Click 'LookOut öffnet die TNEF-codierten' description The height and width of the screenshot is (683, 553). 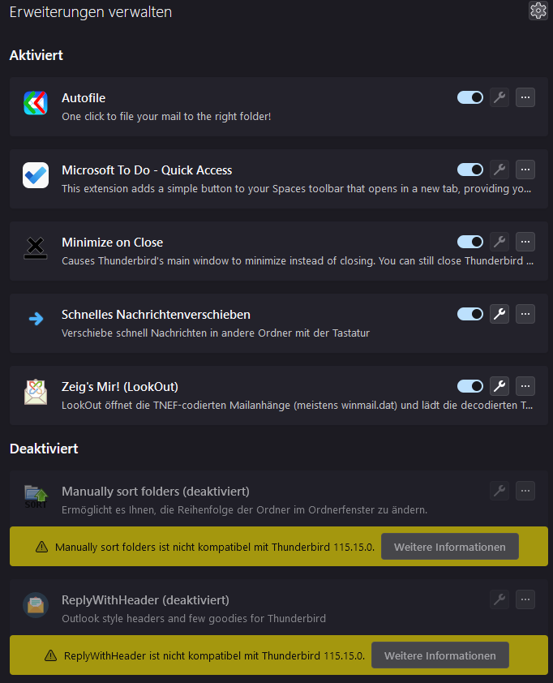(297, 406)
